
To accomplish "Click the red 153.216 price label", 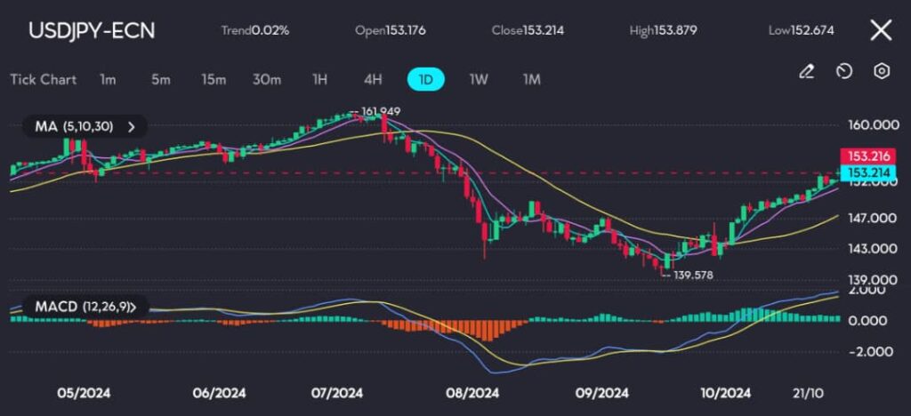I will (x=865, y=156).
